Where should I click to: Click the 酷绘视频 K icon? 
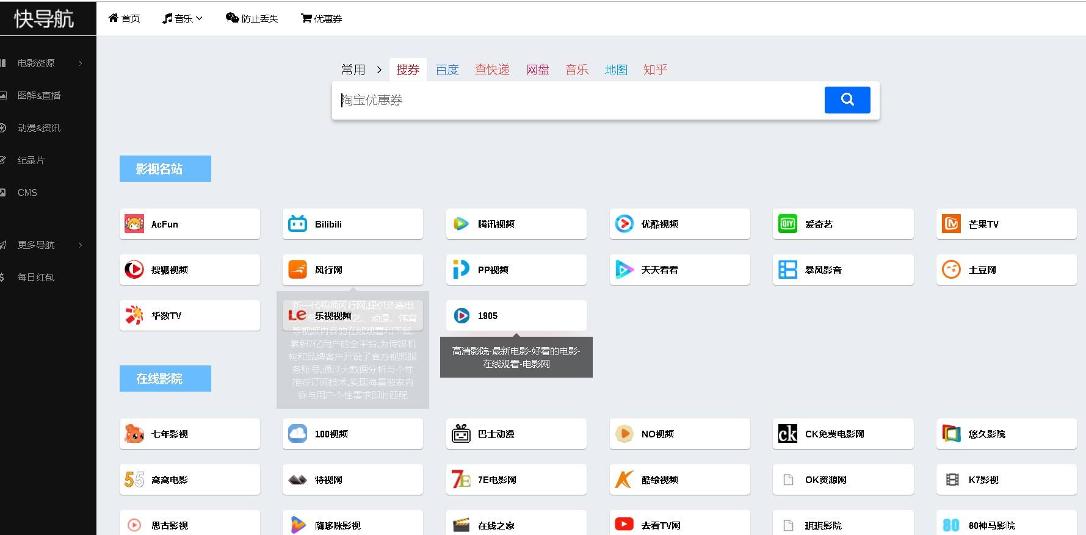tap(624, 479)
